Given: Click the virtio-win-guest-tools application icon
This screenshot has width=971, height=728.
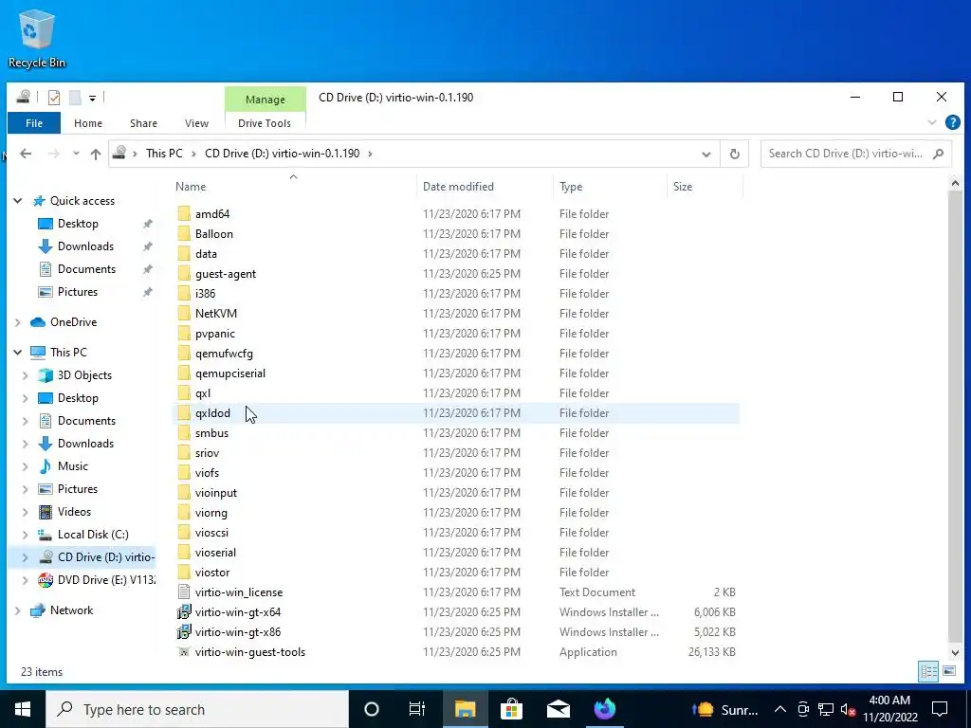Looking at the screenshot, I should 184,652.
